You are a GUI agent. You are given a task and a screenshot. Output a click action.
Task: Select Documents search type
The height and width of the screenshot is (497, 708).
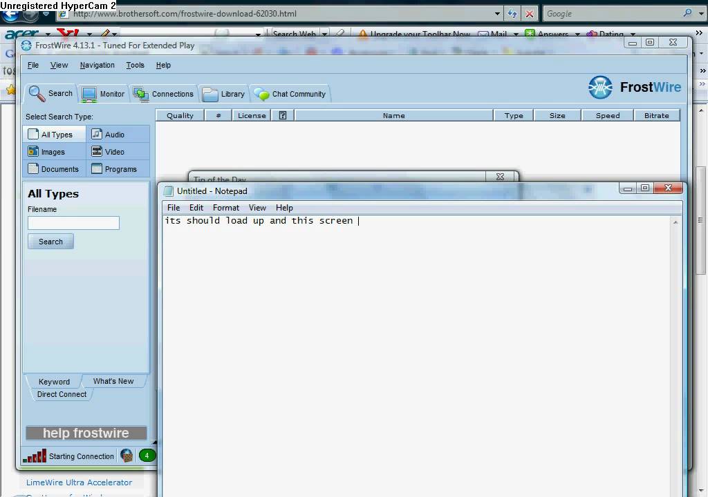point(54,168)
